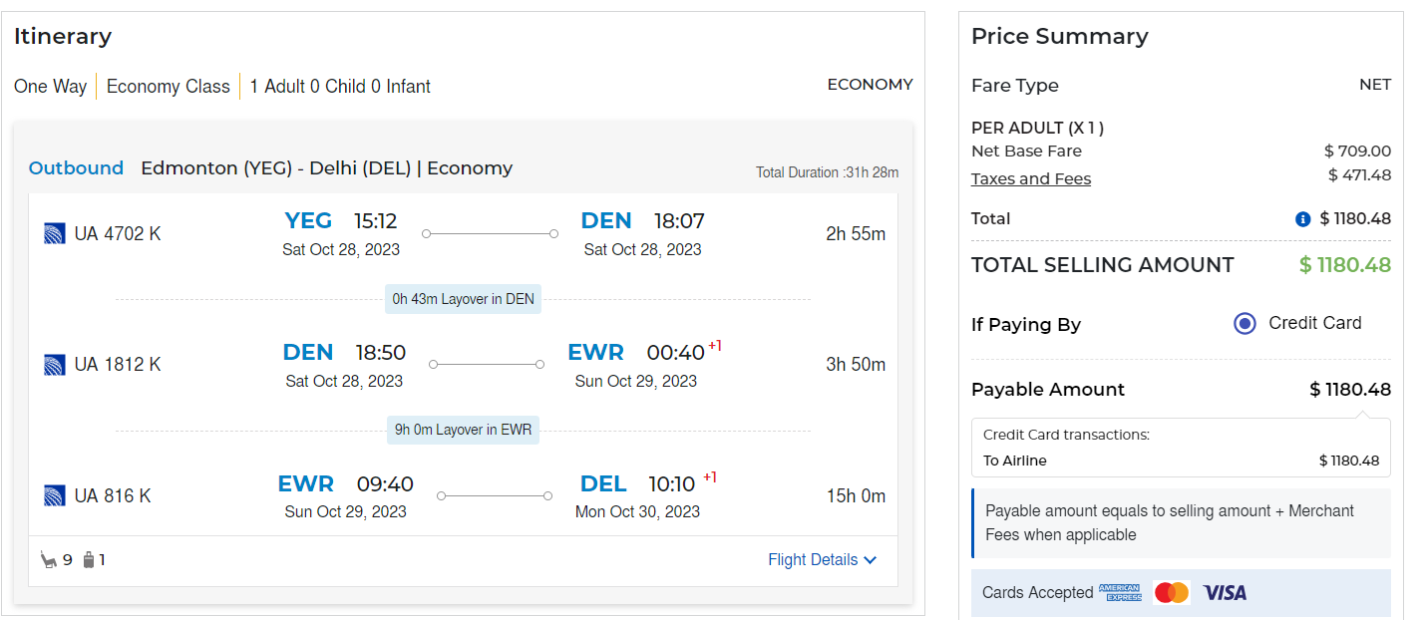Click the Outbound label
1421x620 pixels.
[x=76, y=168]
